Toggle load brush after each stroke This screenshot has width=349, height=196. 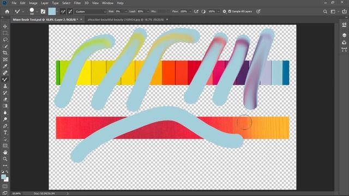click(x=63, y=11)
